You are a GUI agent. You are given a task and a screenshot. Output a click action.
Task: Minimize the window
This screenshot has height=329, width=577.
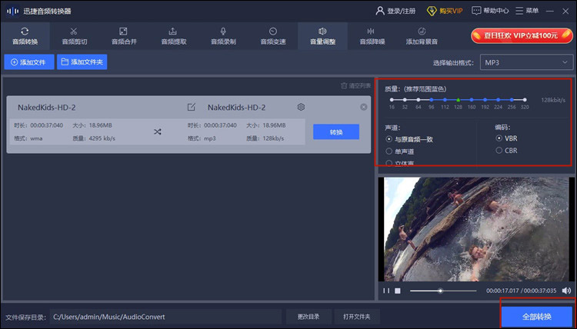(550, 11)
